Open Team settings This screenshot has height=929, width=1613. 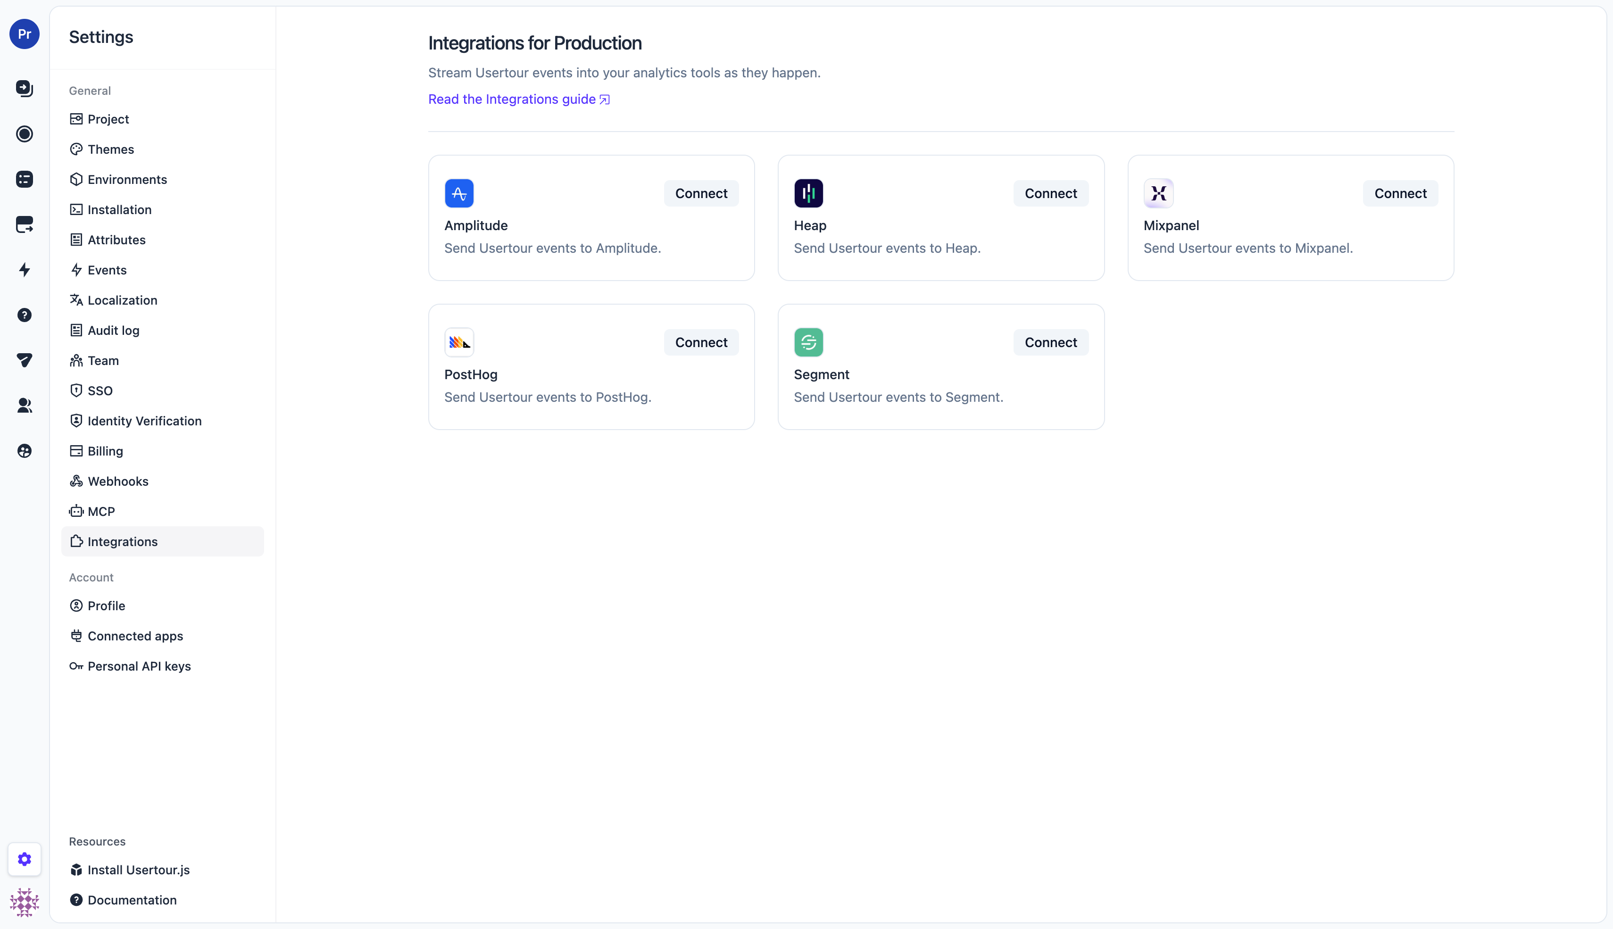[162, 360]
